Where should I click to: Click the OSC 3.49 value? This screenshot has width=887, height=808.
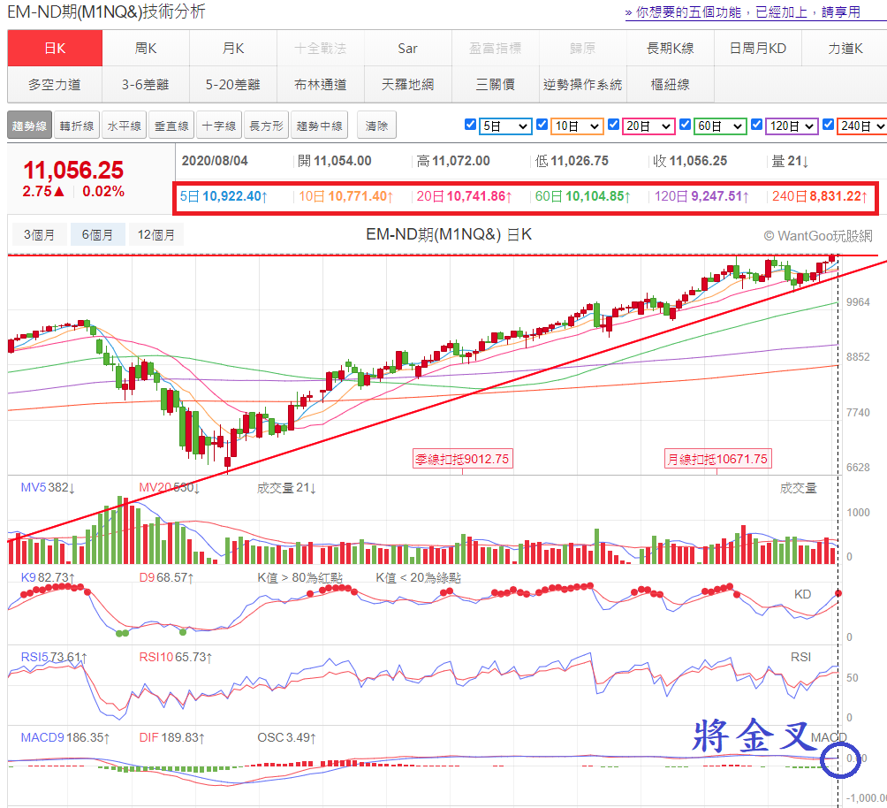287,738
